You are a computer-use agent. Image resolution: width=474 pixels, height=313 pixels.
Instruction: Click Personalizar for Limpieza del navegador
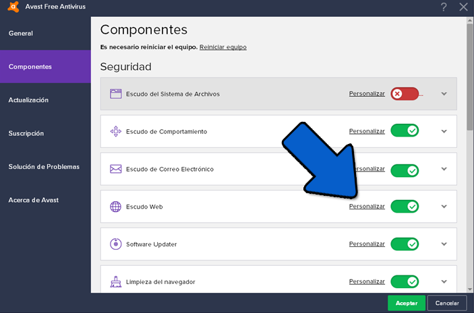coord(367,281)
